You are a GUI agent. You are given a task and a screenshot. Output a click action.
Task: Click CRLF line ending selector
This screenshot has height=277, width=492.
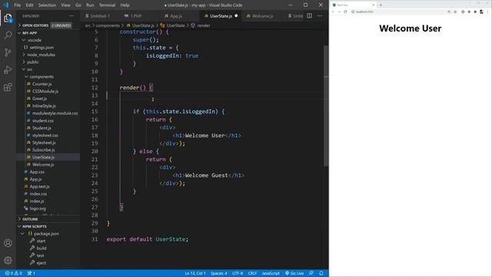(x=252, y=273)
